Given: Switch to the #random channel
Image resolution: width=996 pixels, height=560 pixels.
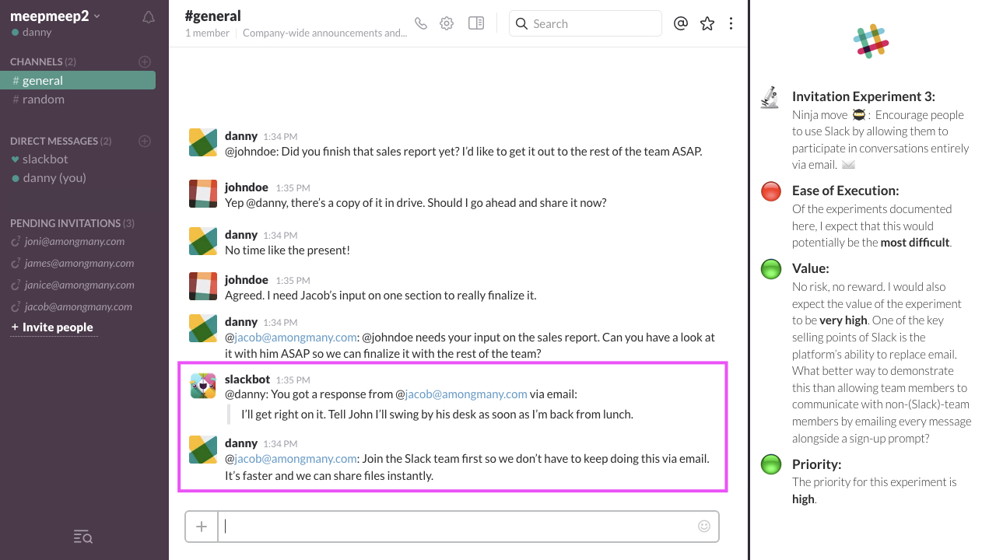Looking at the screenshot, I should 39,99.
